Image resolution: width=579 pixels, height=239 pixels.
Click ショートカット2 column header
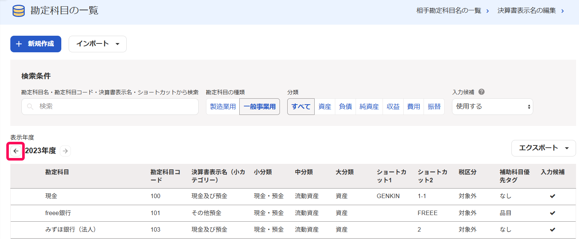(433, 176)
